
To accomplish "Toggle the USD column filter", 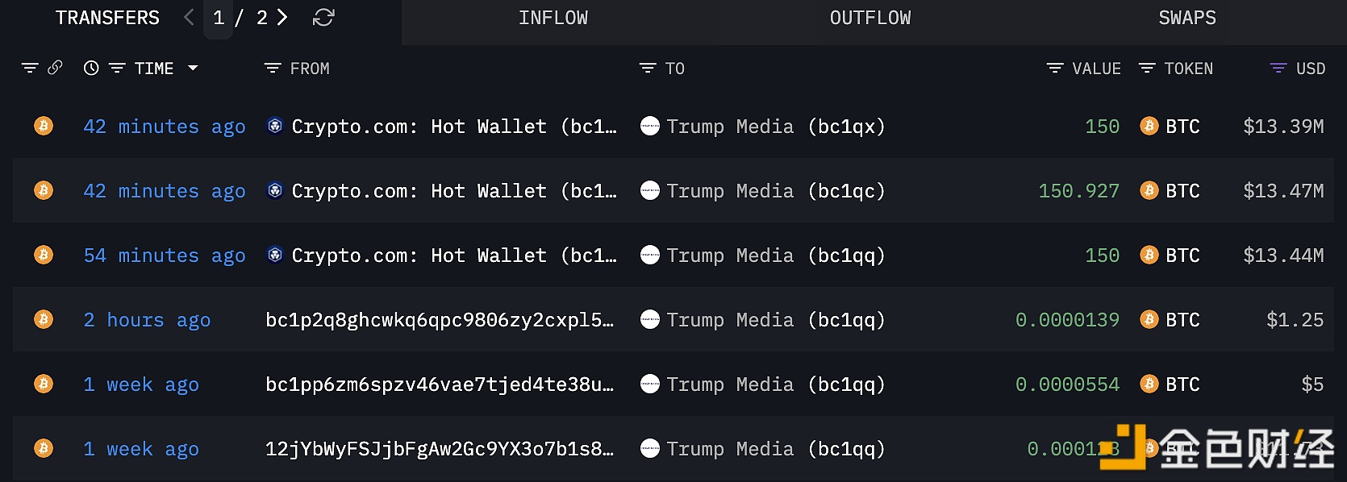I will (1278, 69).
